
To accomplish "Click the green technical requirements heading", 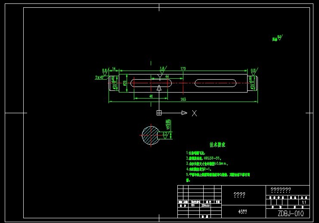I will coord(217,145).
